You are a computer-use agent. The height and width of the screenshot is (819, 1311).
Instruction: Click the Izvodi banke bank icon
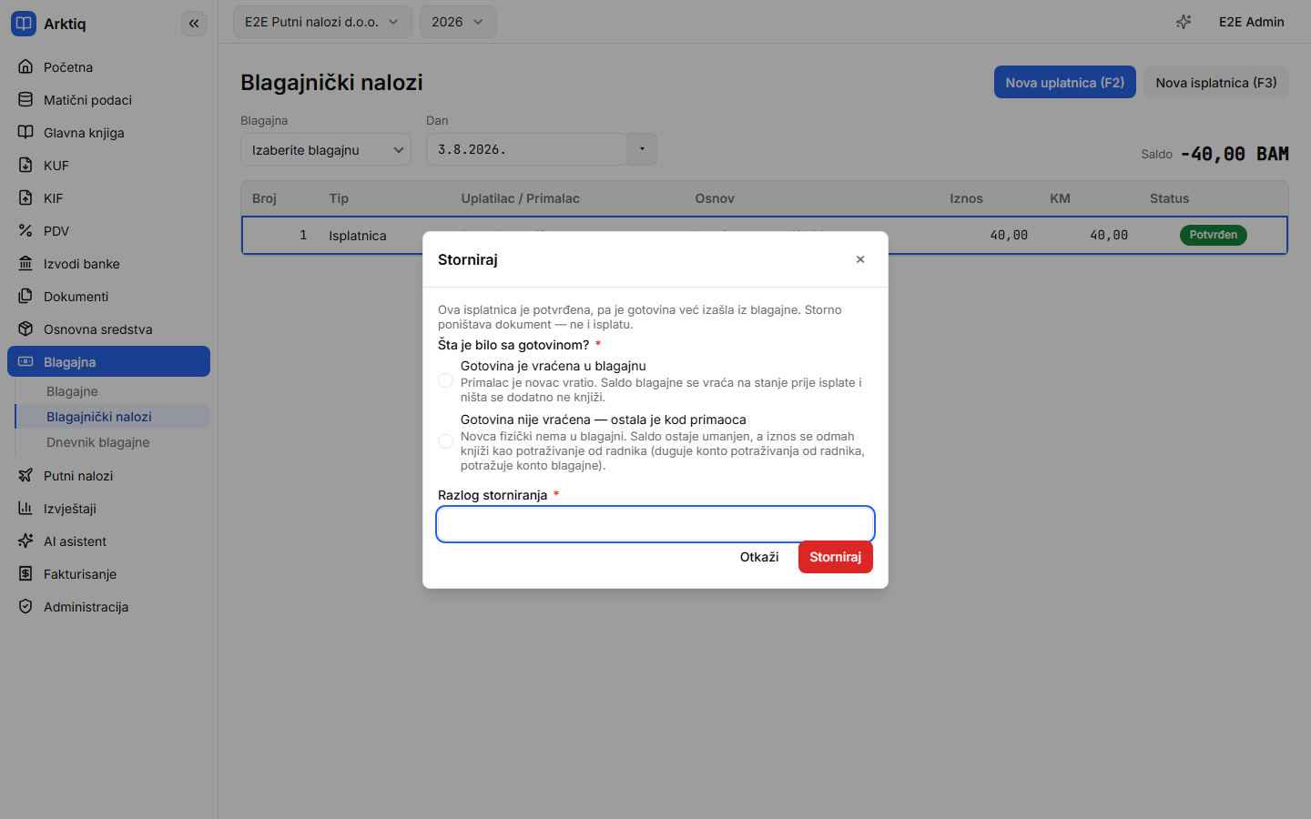click(x=25, y=263)
